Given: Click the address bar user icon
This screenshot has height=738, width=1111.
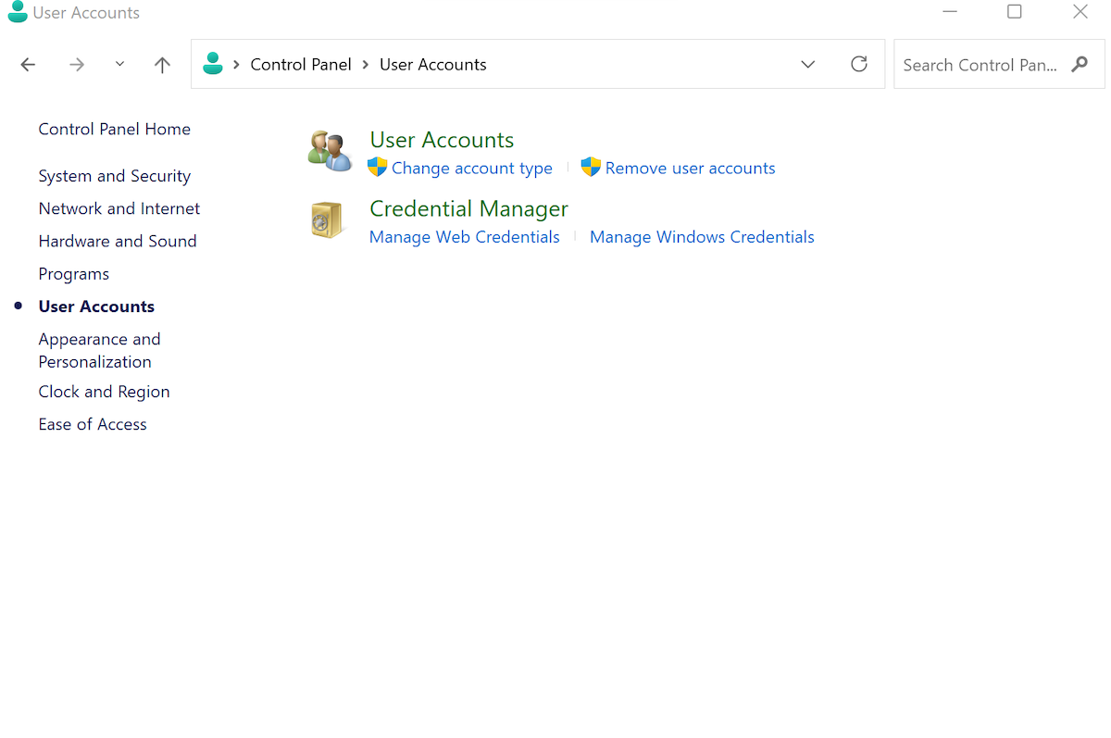Looking at the screenshot, I should coord(213,64).
